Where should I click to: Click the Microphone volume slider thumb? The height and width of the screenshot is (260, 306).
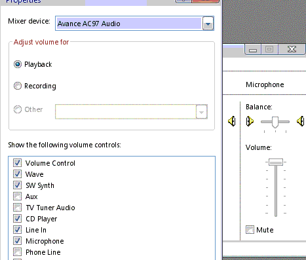coord(276,162)
